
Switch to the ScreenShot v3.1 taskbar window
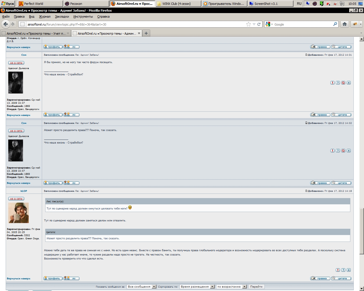pos(270,4)
